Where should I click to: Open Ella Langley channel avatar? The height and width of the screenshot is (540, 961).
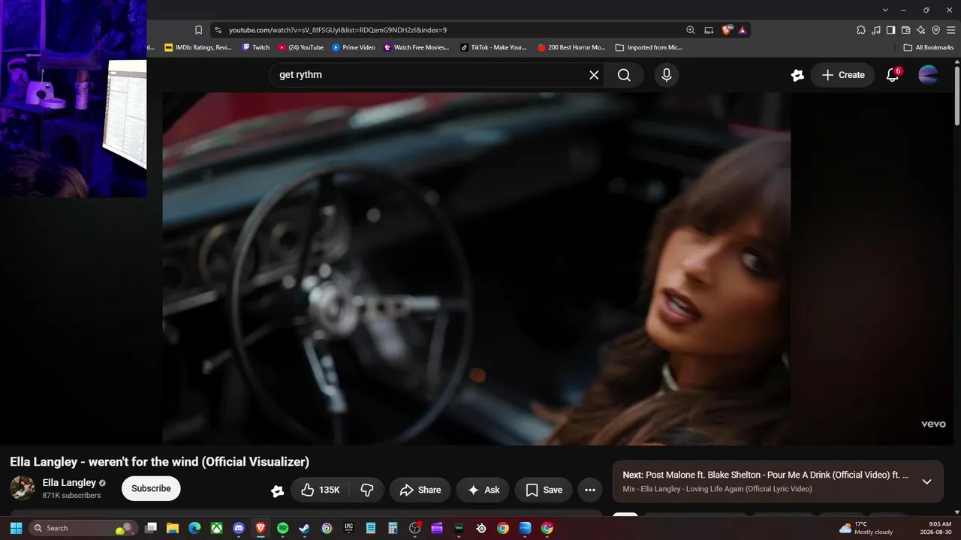tap(23, 488)
